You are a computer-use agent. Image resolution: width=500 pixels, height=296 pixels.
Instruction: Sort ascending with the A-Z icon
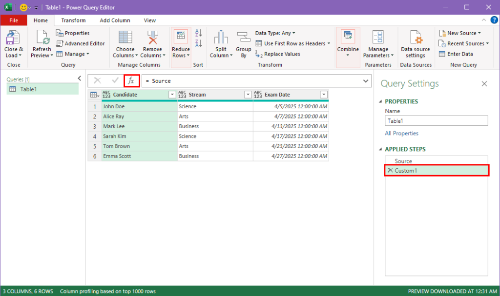[x=198, y=33]
